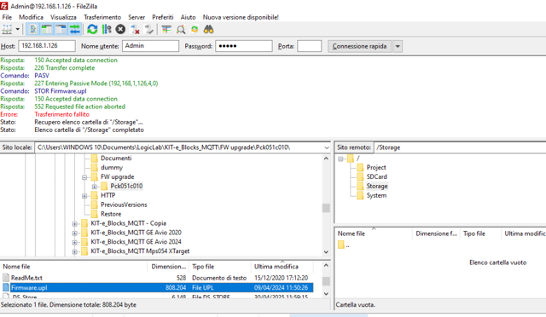This screenshot has width=546, height=317.
Task: Select the remote Project folder
Action: pyautogui.click(x=376, y=167)
